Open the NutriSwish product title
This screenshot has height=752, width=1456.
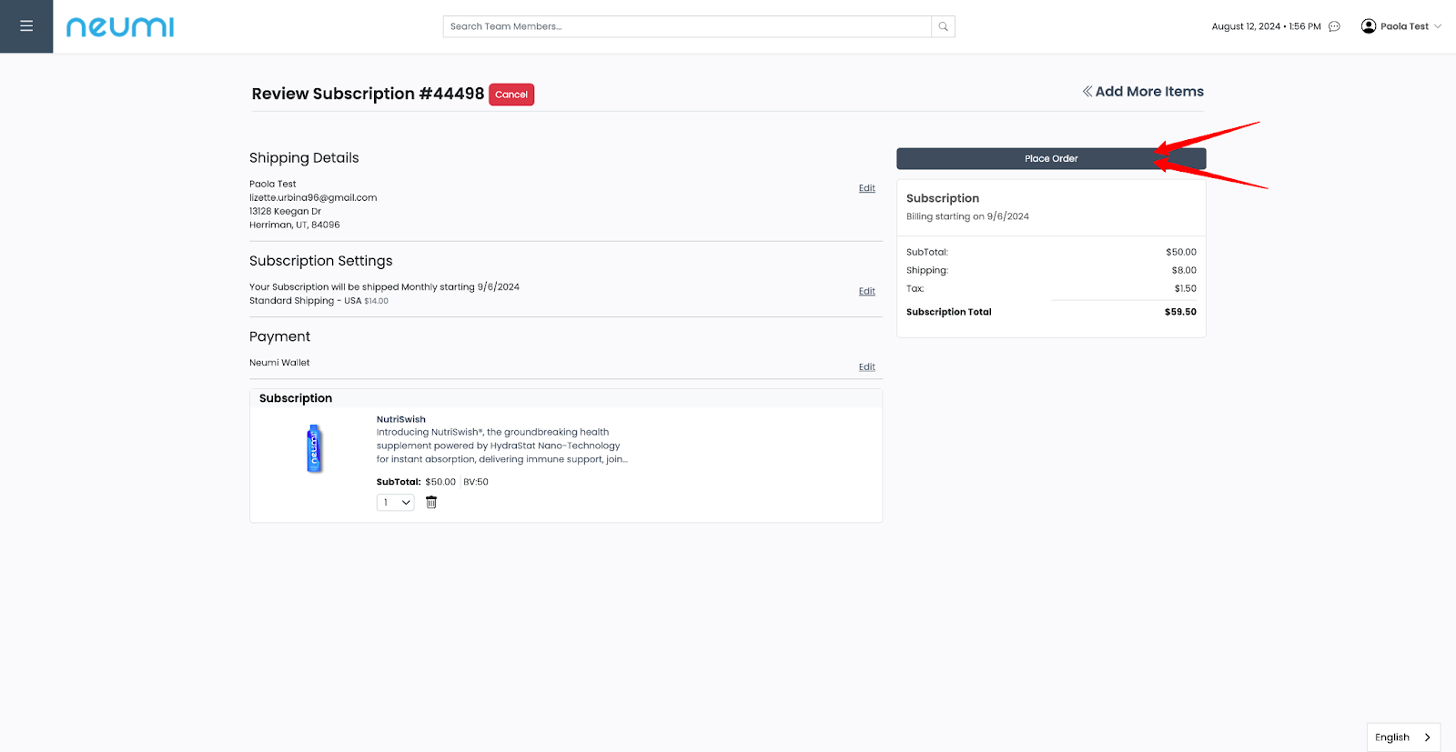(401, 419)
